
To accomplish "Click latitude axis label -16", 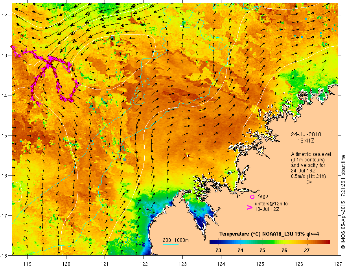I will pyautogui.click(x=4, y=176).
